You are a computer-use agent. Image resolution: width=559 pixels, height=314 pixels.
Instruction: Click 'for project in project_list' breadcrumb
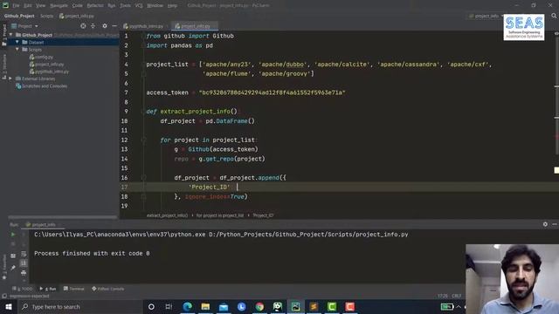[x=220, y=215]
